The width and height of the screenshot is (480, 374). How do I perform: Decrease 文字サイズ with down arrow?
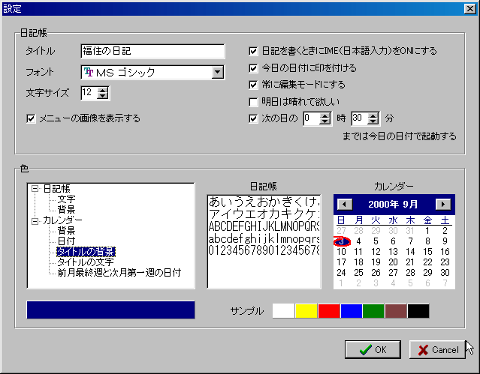[x=103, y=96]
